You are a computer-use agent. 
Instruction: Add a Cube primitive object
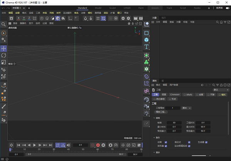coord(147,39)
